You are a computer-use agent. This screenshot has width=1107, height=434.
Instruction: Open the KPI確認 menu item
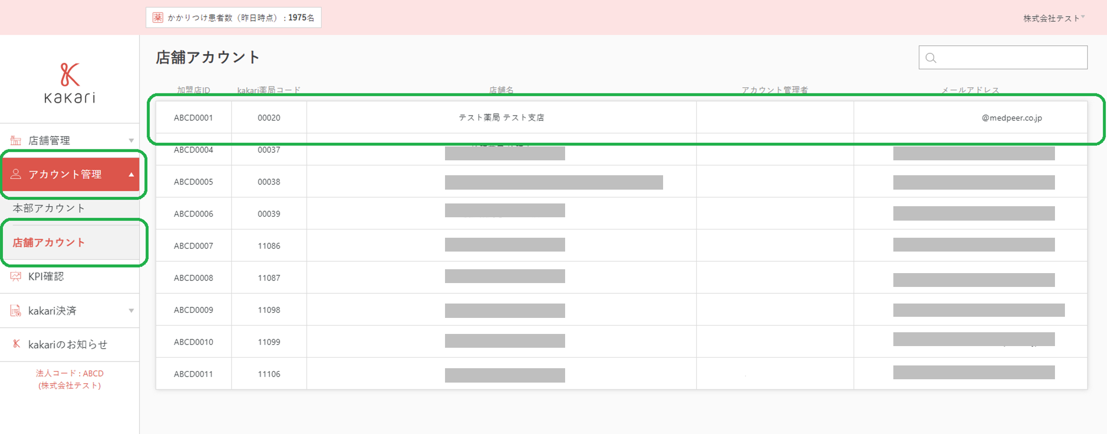46,276
